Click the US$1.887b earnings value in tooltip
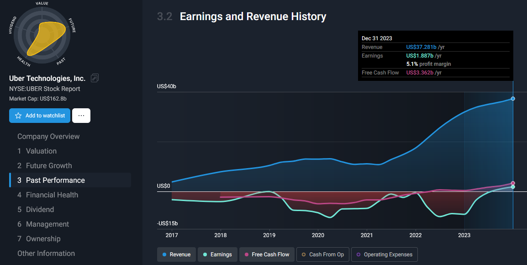The image size is (527, 265). click(420, 56)
